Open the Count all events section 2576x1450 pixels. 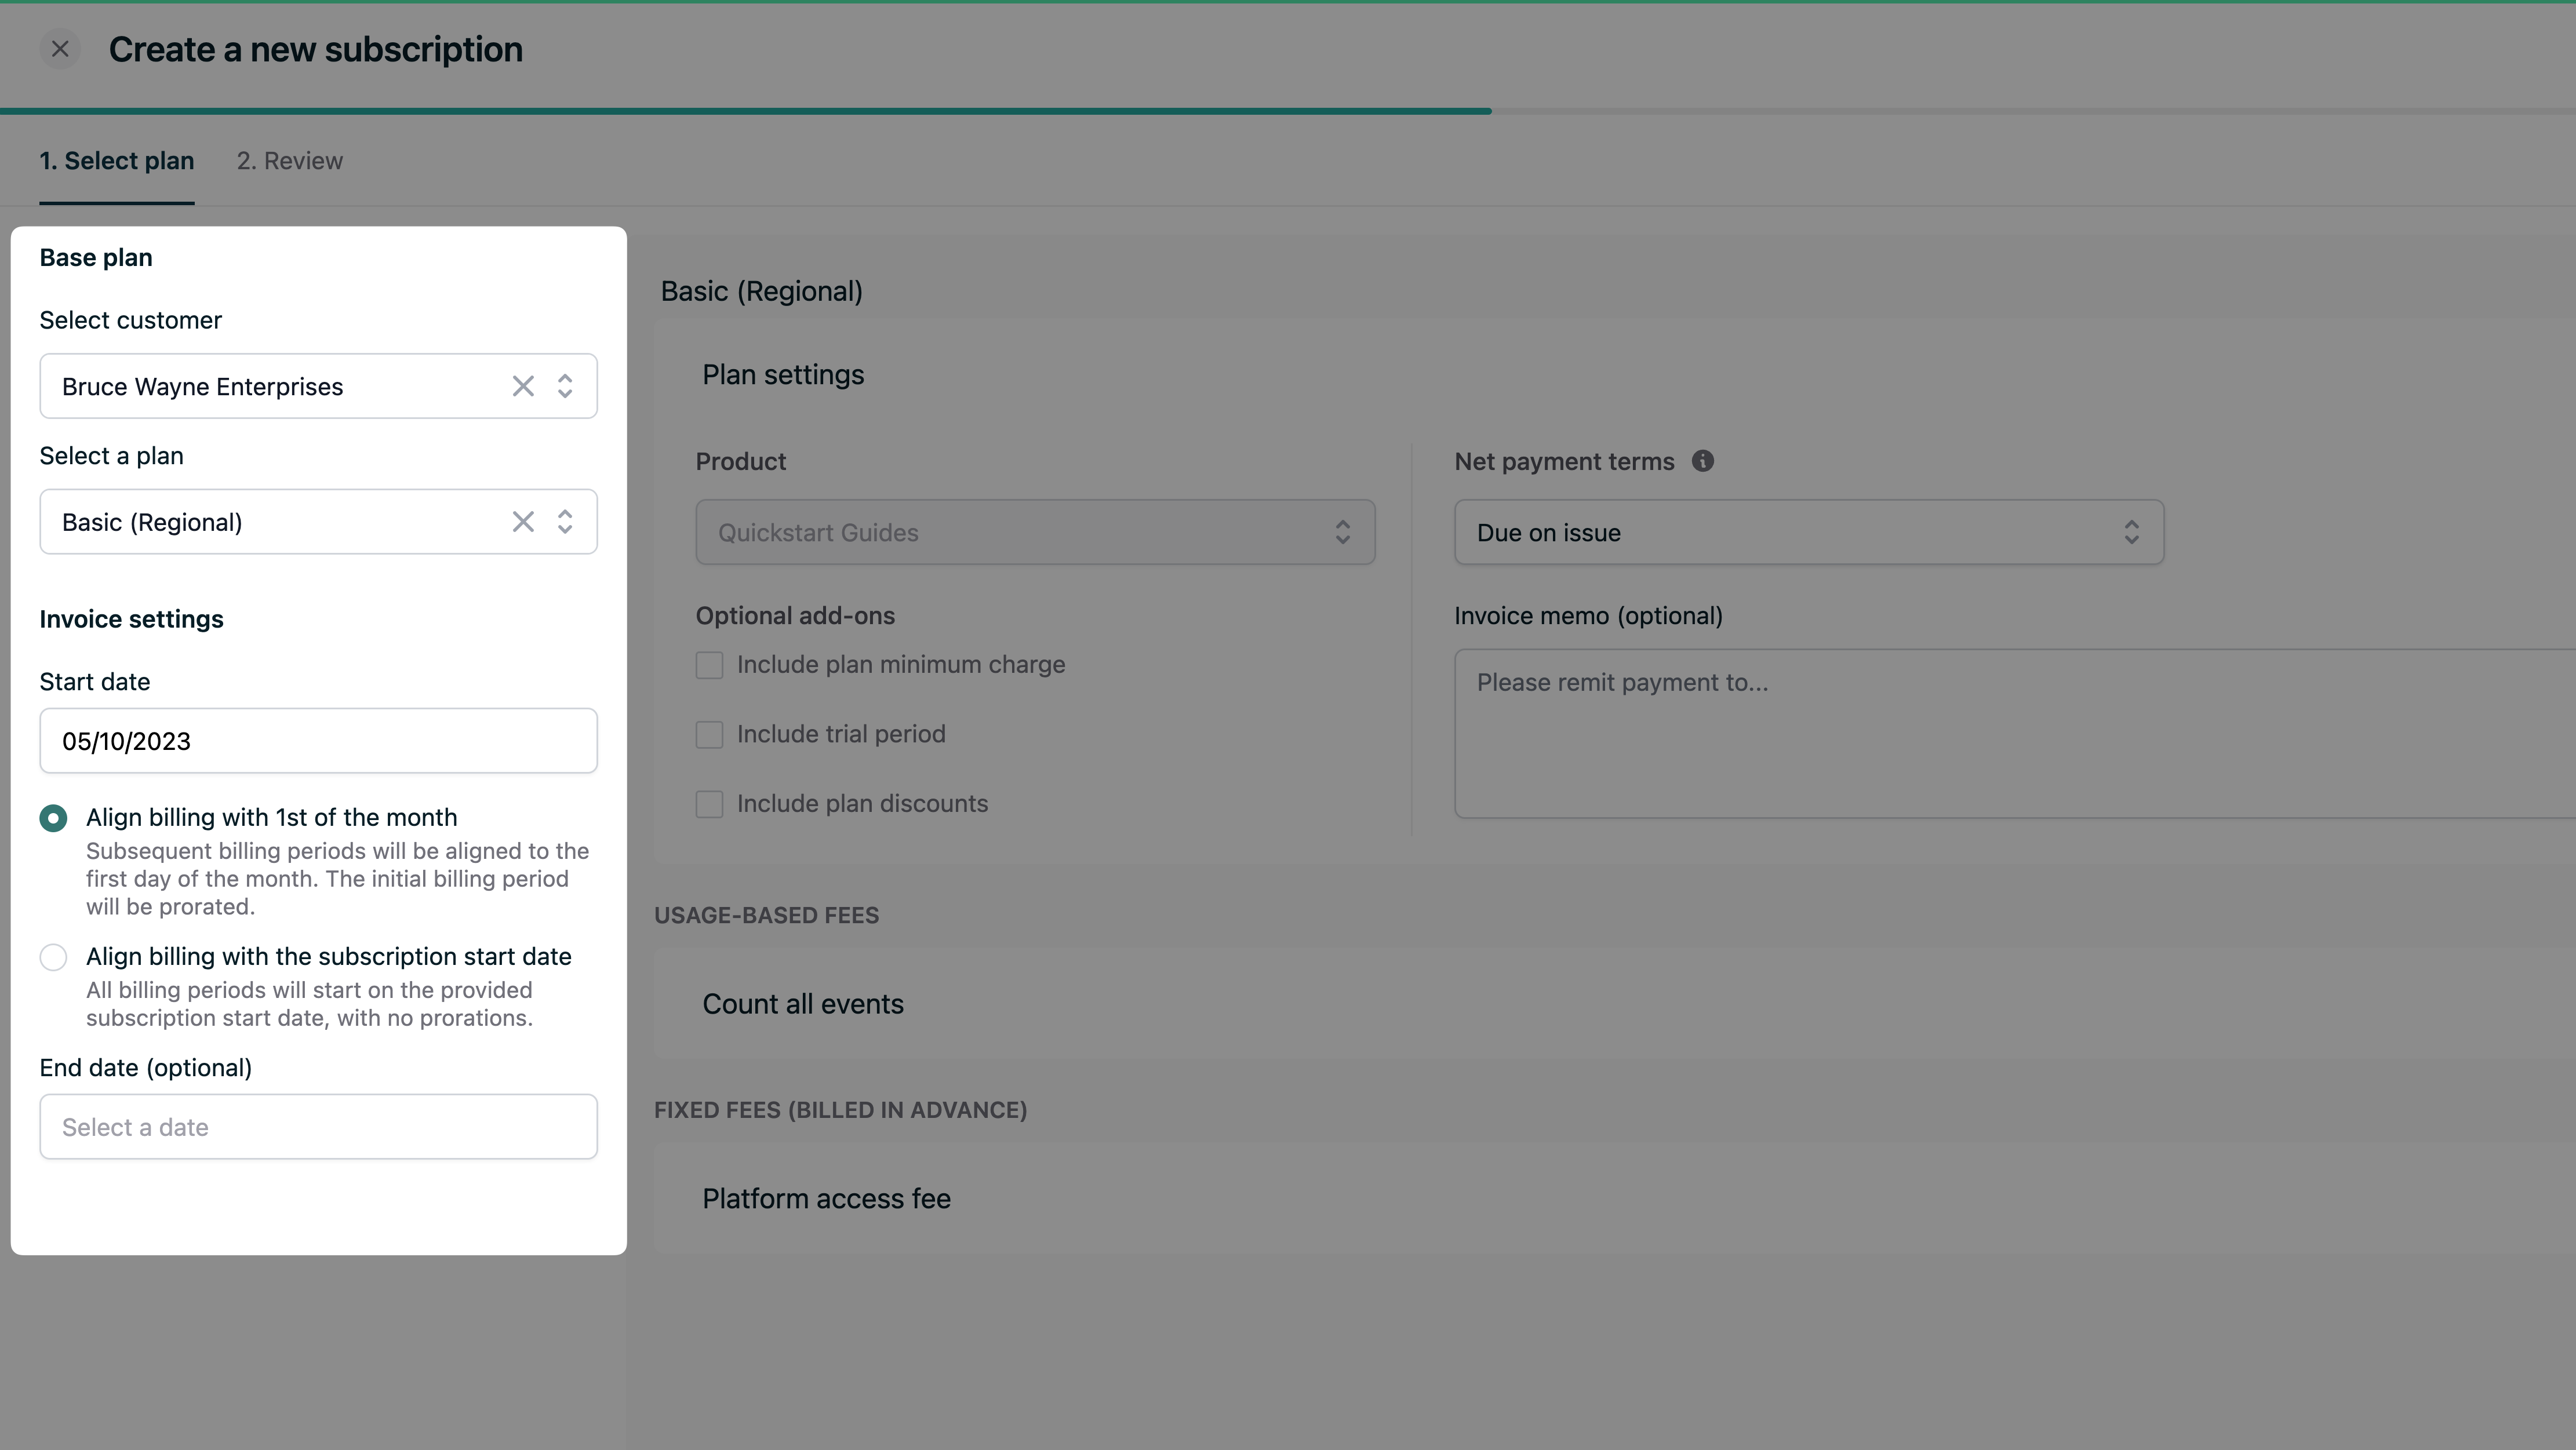(803, 1004)
